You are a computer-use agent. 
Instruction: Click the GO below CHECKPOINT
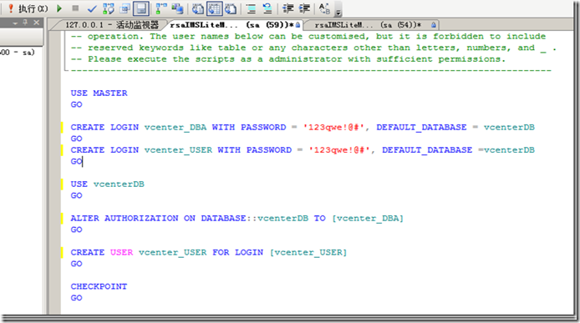coord(76,298)
